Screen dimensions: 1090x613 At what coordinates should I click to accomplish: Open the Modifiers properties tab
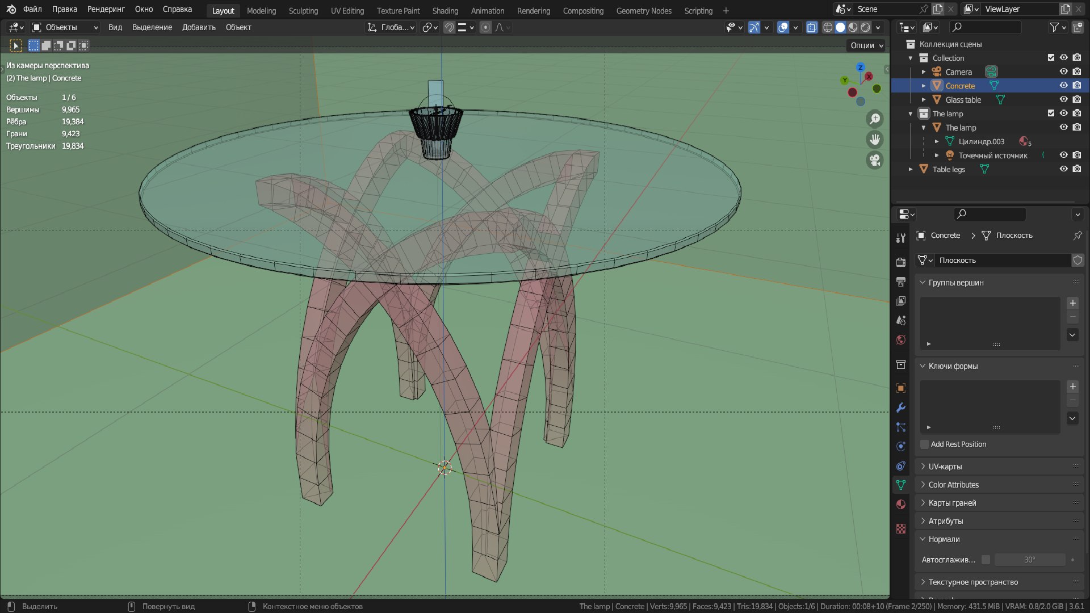click(x=901, y=408)
